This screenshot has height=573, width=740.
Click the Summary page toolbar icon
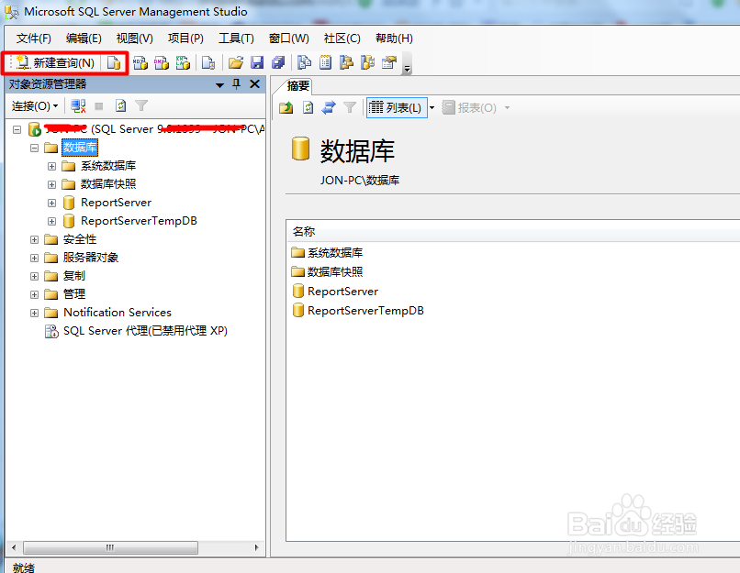point(326,62)
